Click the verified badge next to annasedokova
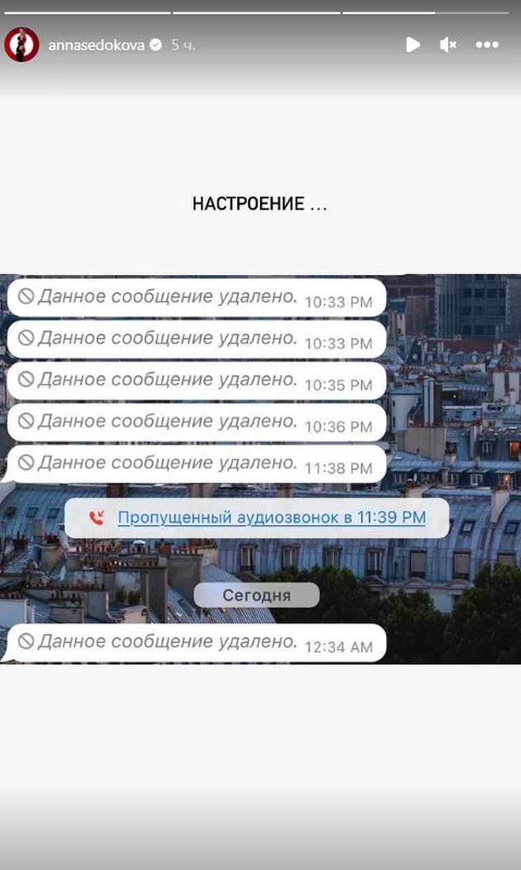521x870 pixels. [156, 45]
